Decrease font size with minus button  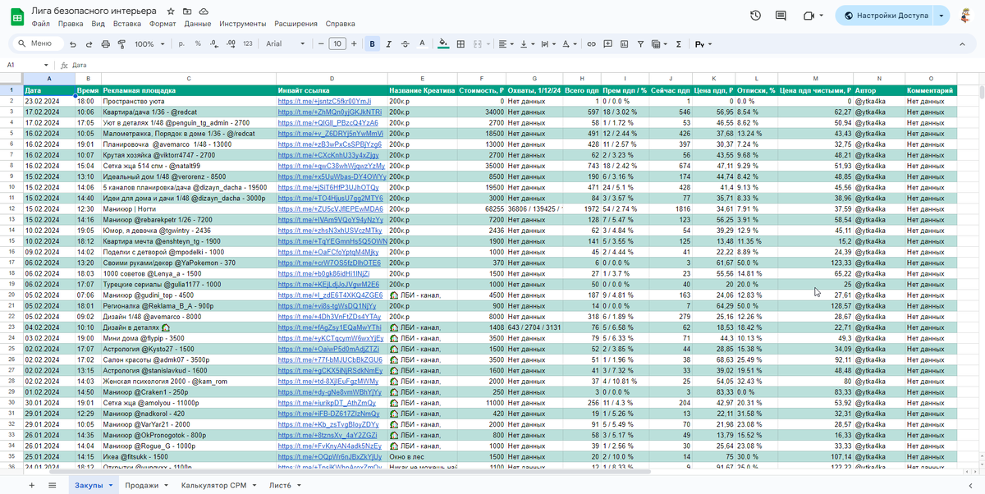[320, 44]
